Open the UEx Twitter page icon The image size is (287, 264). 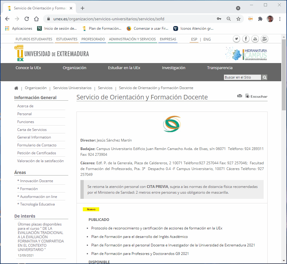[x=237, y=39]
